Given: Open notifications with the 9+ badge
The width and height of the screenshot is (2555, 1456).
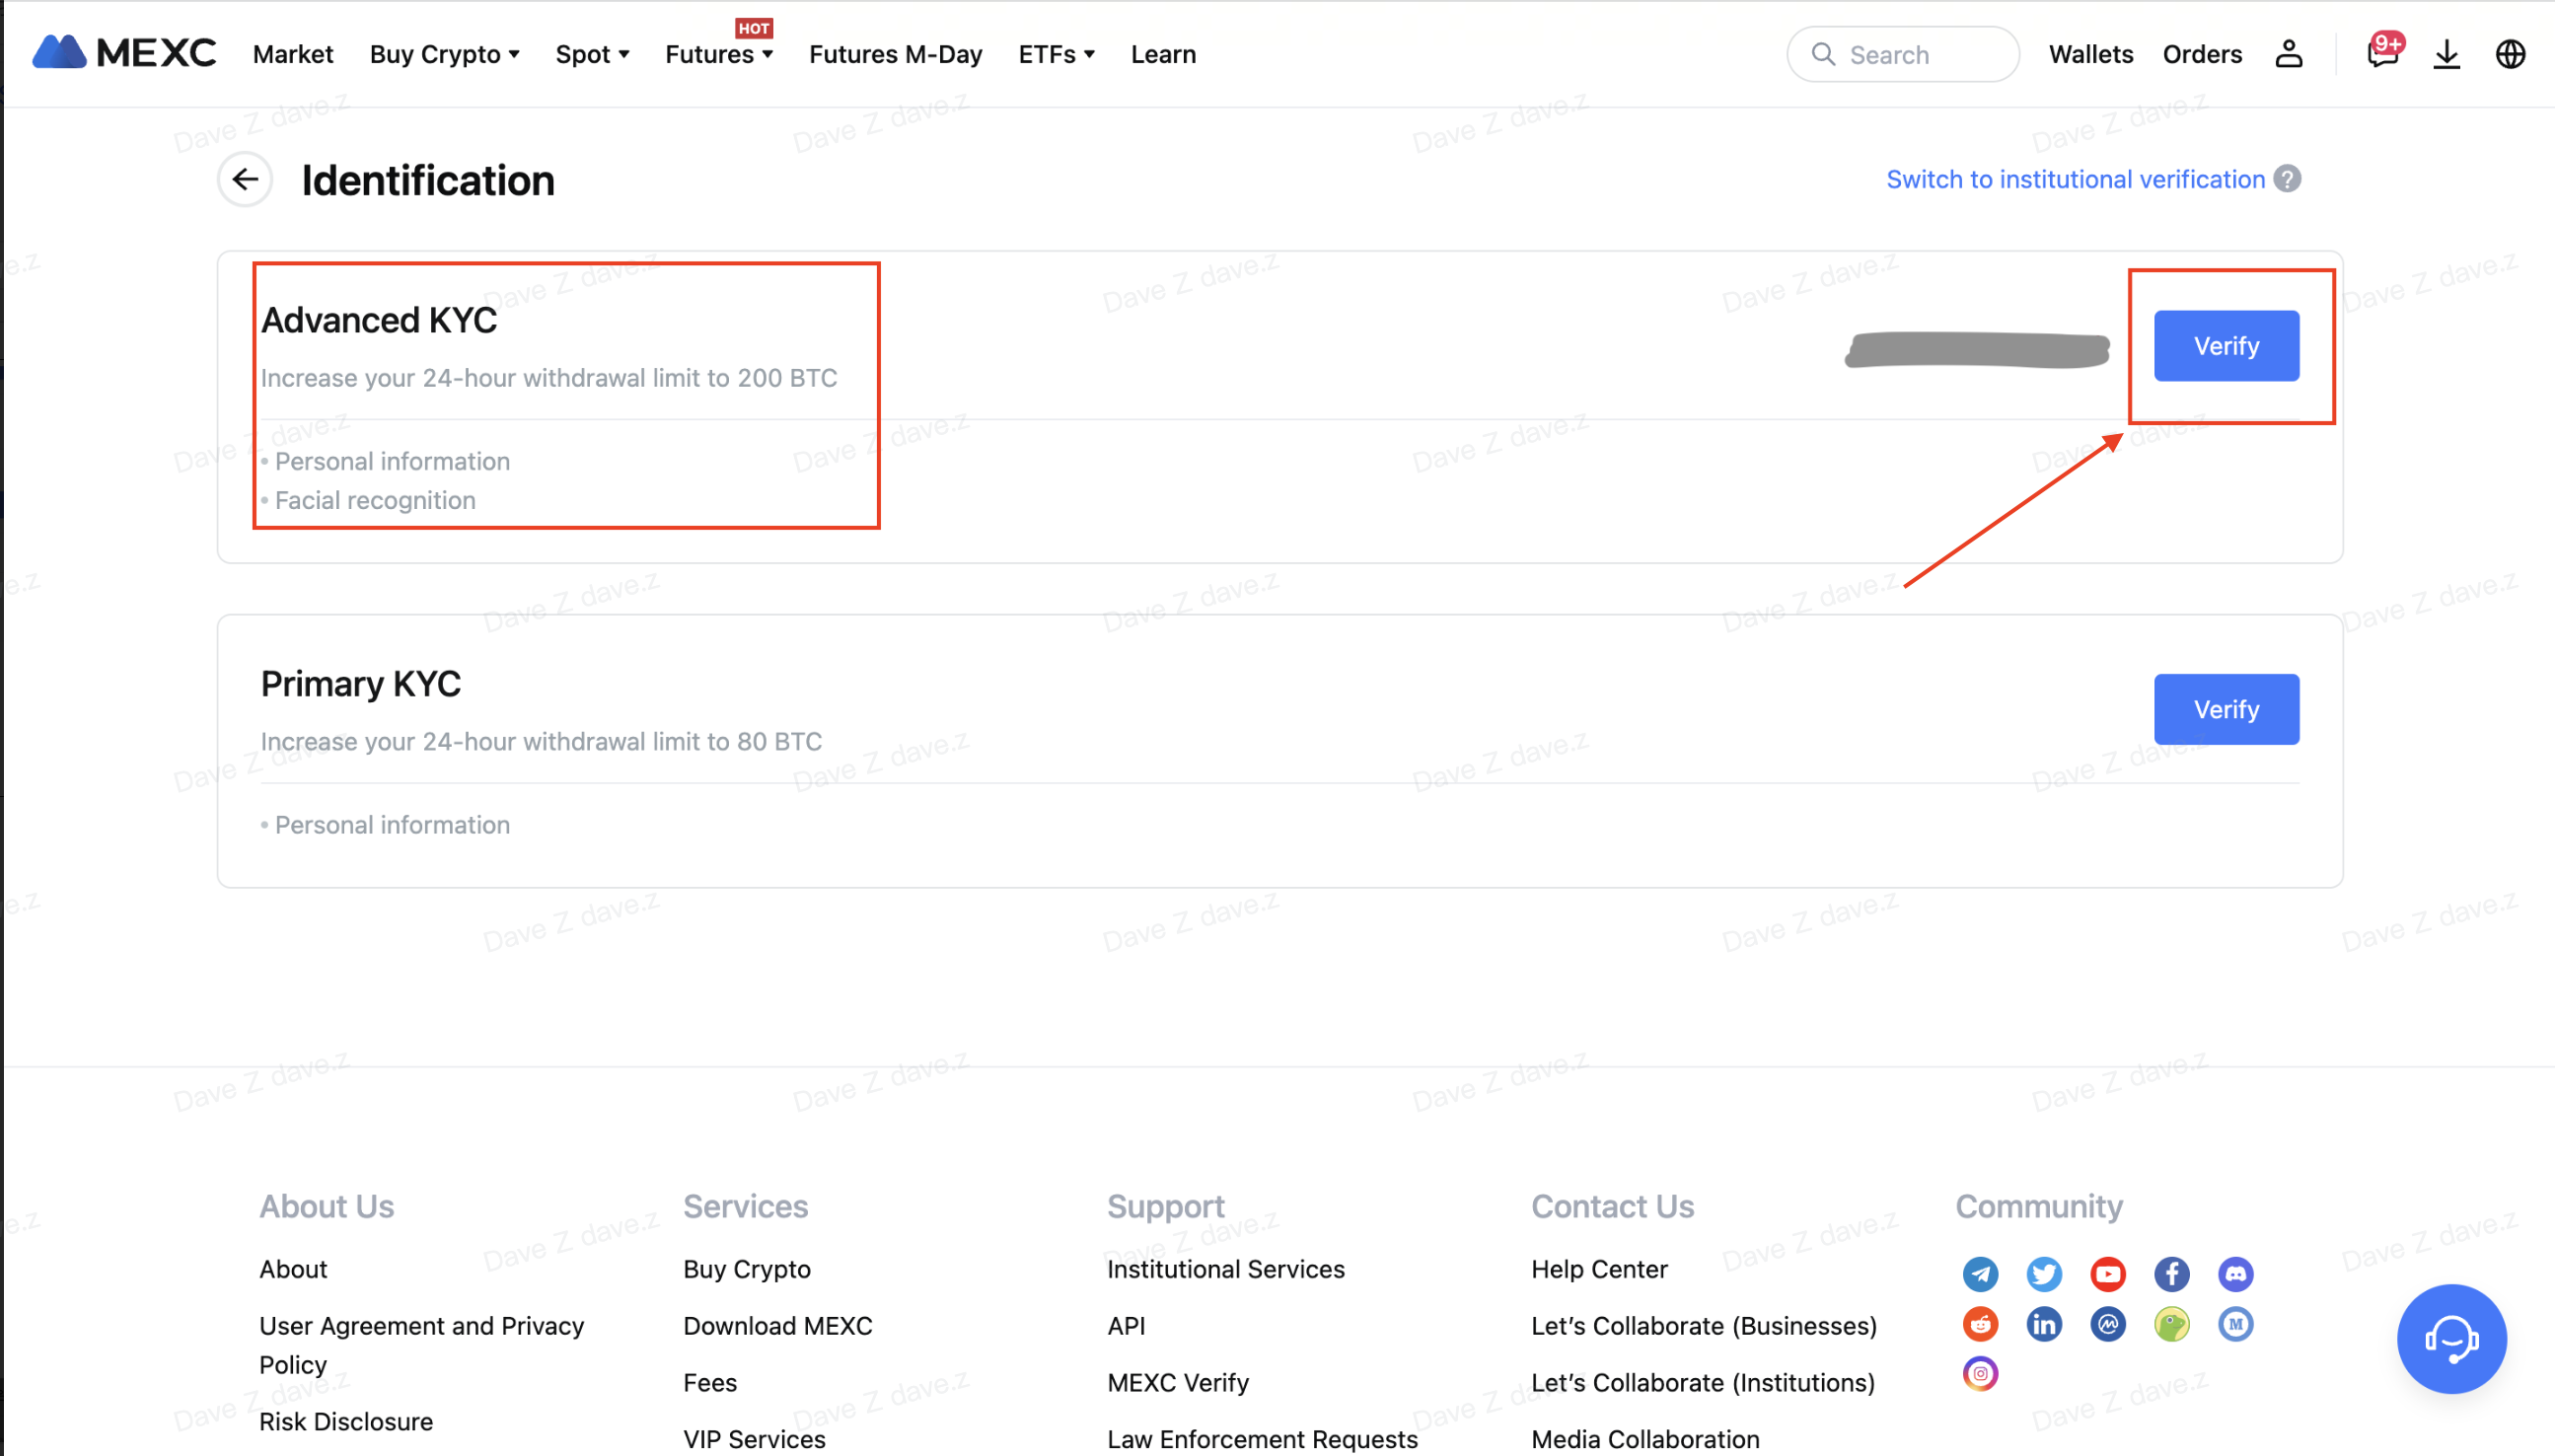Looking at the screenshot, I should 2384,52.
